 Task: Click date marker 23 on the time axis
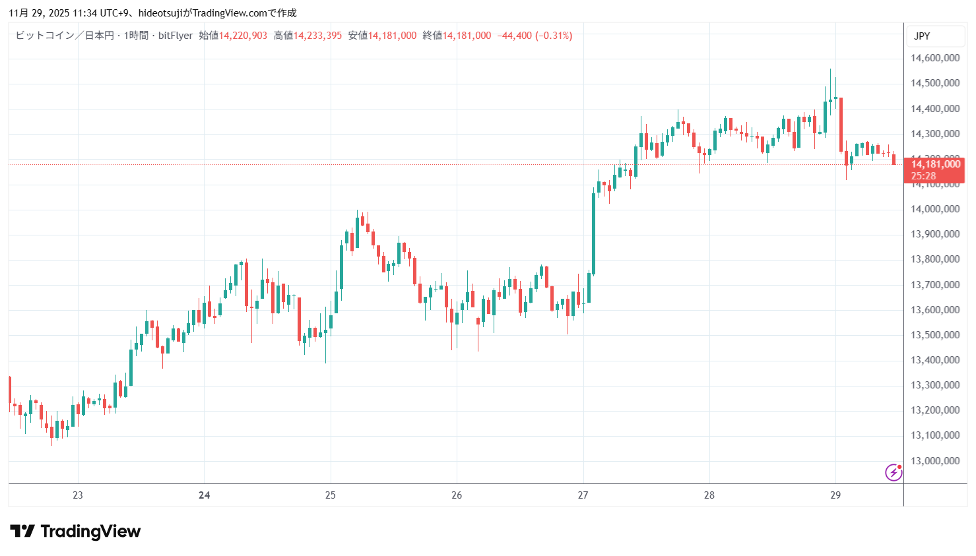(x=78, y=495)
